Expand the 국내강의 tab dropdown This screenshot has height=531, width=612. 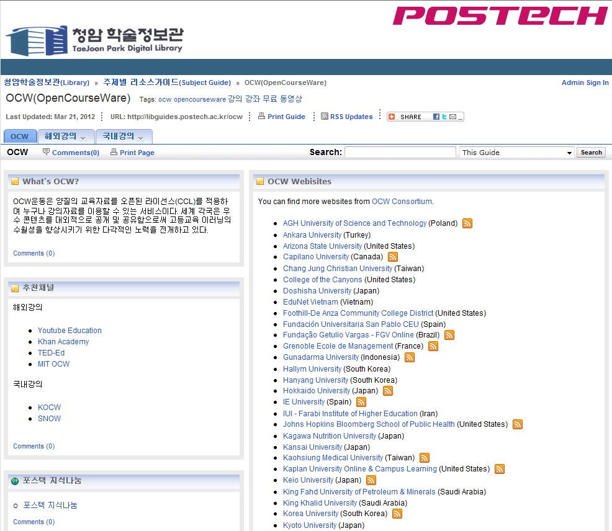click(x=140, y=138)
